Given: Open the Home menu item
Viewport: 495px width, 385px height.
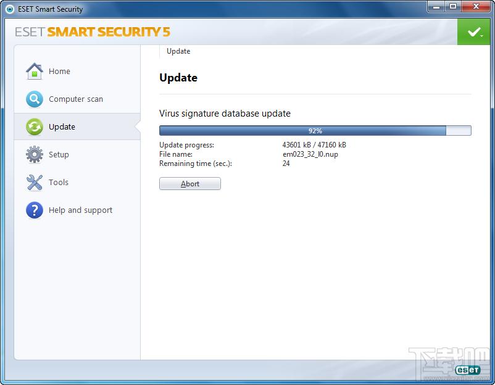Looking at the screenshot, I should [77, 72].
